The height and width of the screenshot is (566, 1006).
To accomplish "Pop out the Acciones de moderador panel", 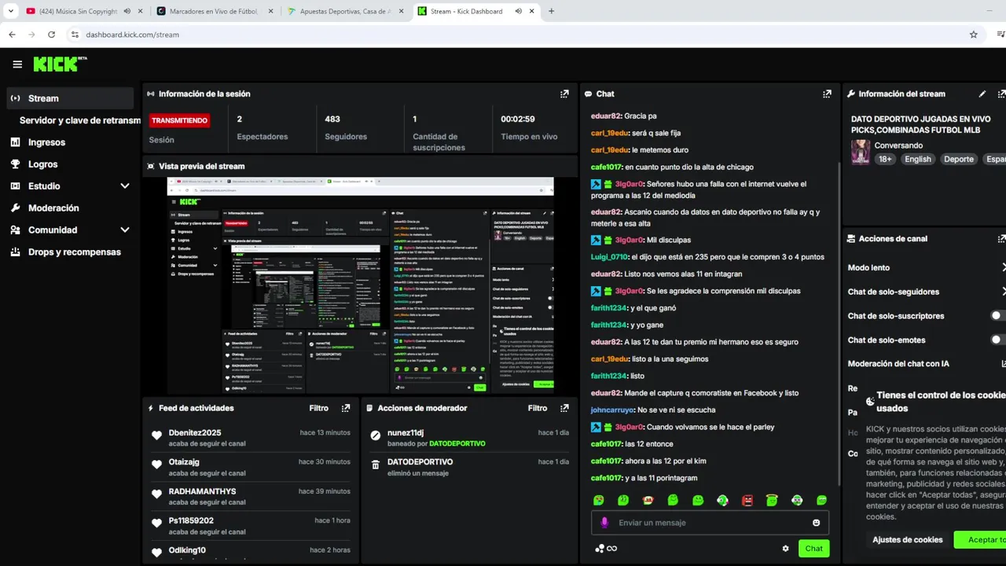I will 564,408.
